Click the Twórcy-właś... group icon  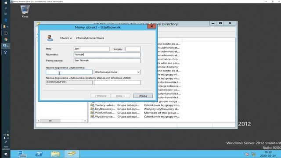click(92, 105)
